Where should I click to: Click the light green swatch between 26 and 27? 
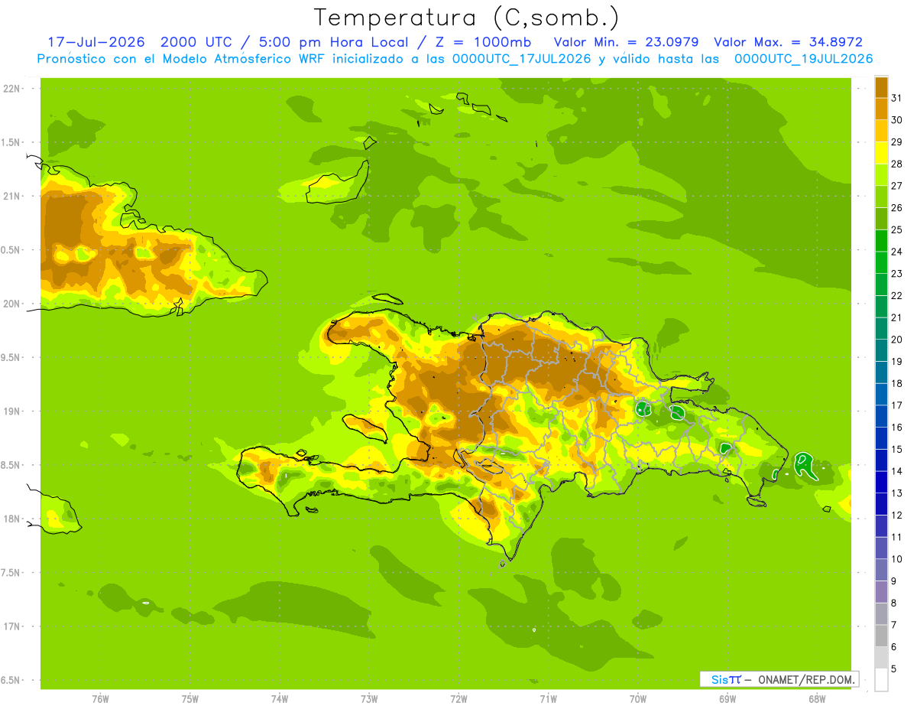pyautogui.click(x=881, y=197)
